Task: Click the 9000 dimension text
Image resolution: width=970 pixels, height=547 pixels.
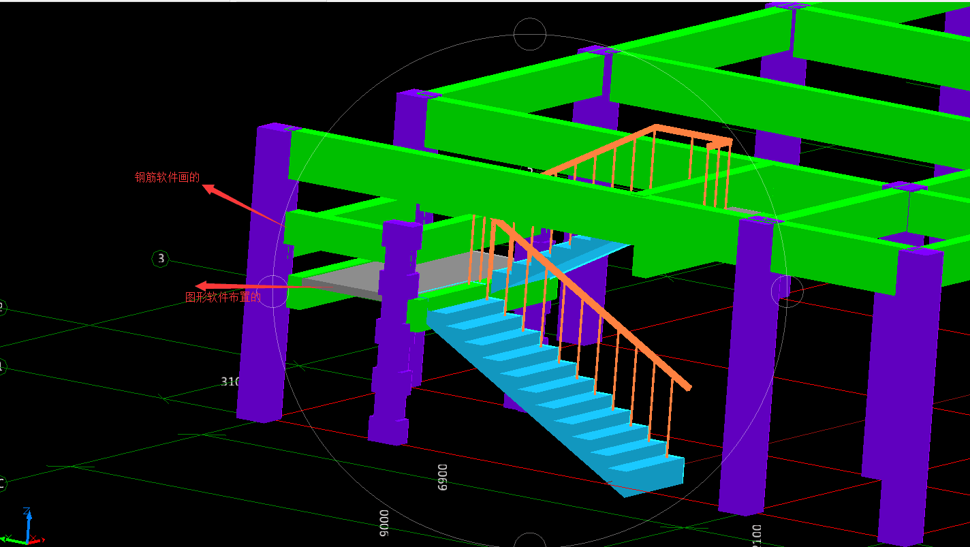Action: click(x=384, y=522)
